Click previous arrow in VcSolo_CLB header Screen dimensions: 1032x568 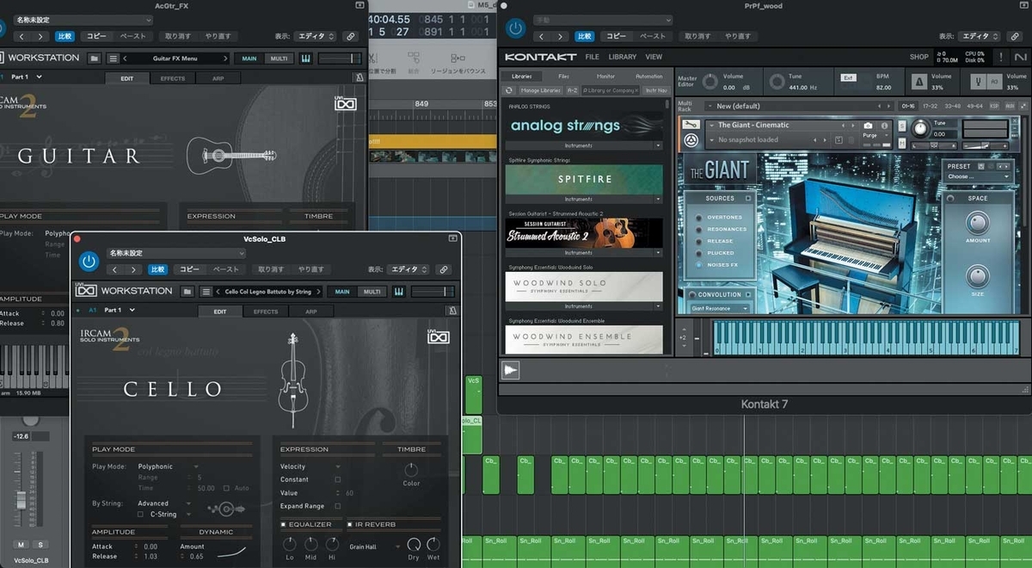[x=114, y=269]
